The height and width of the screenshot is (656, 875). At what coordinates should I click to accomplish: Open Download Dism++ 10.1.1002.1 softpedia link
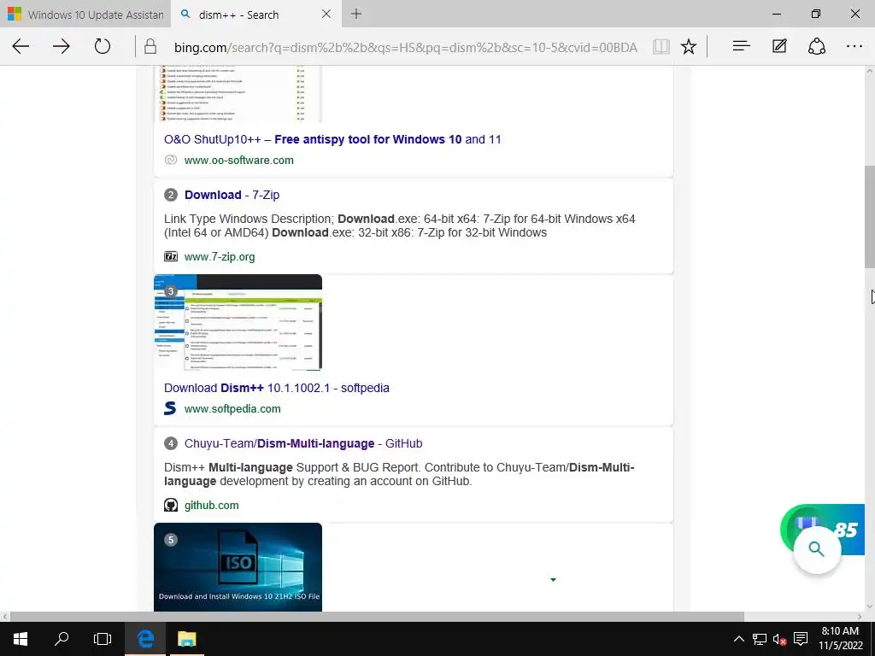[x=276, y=388]
